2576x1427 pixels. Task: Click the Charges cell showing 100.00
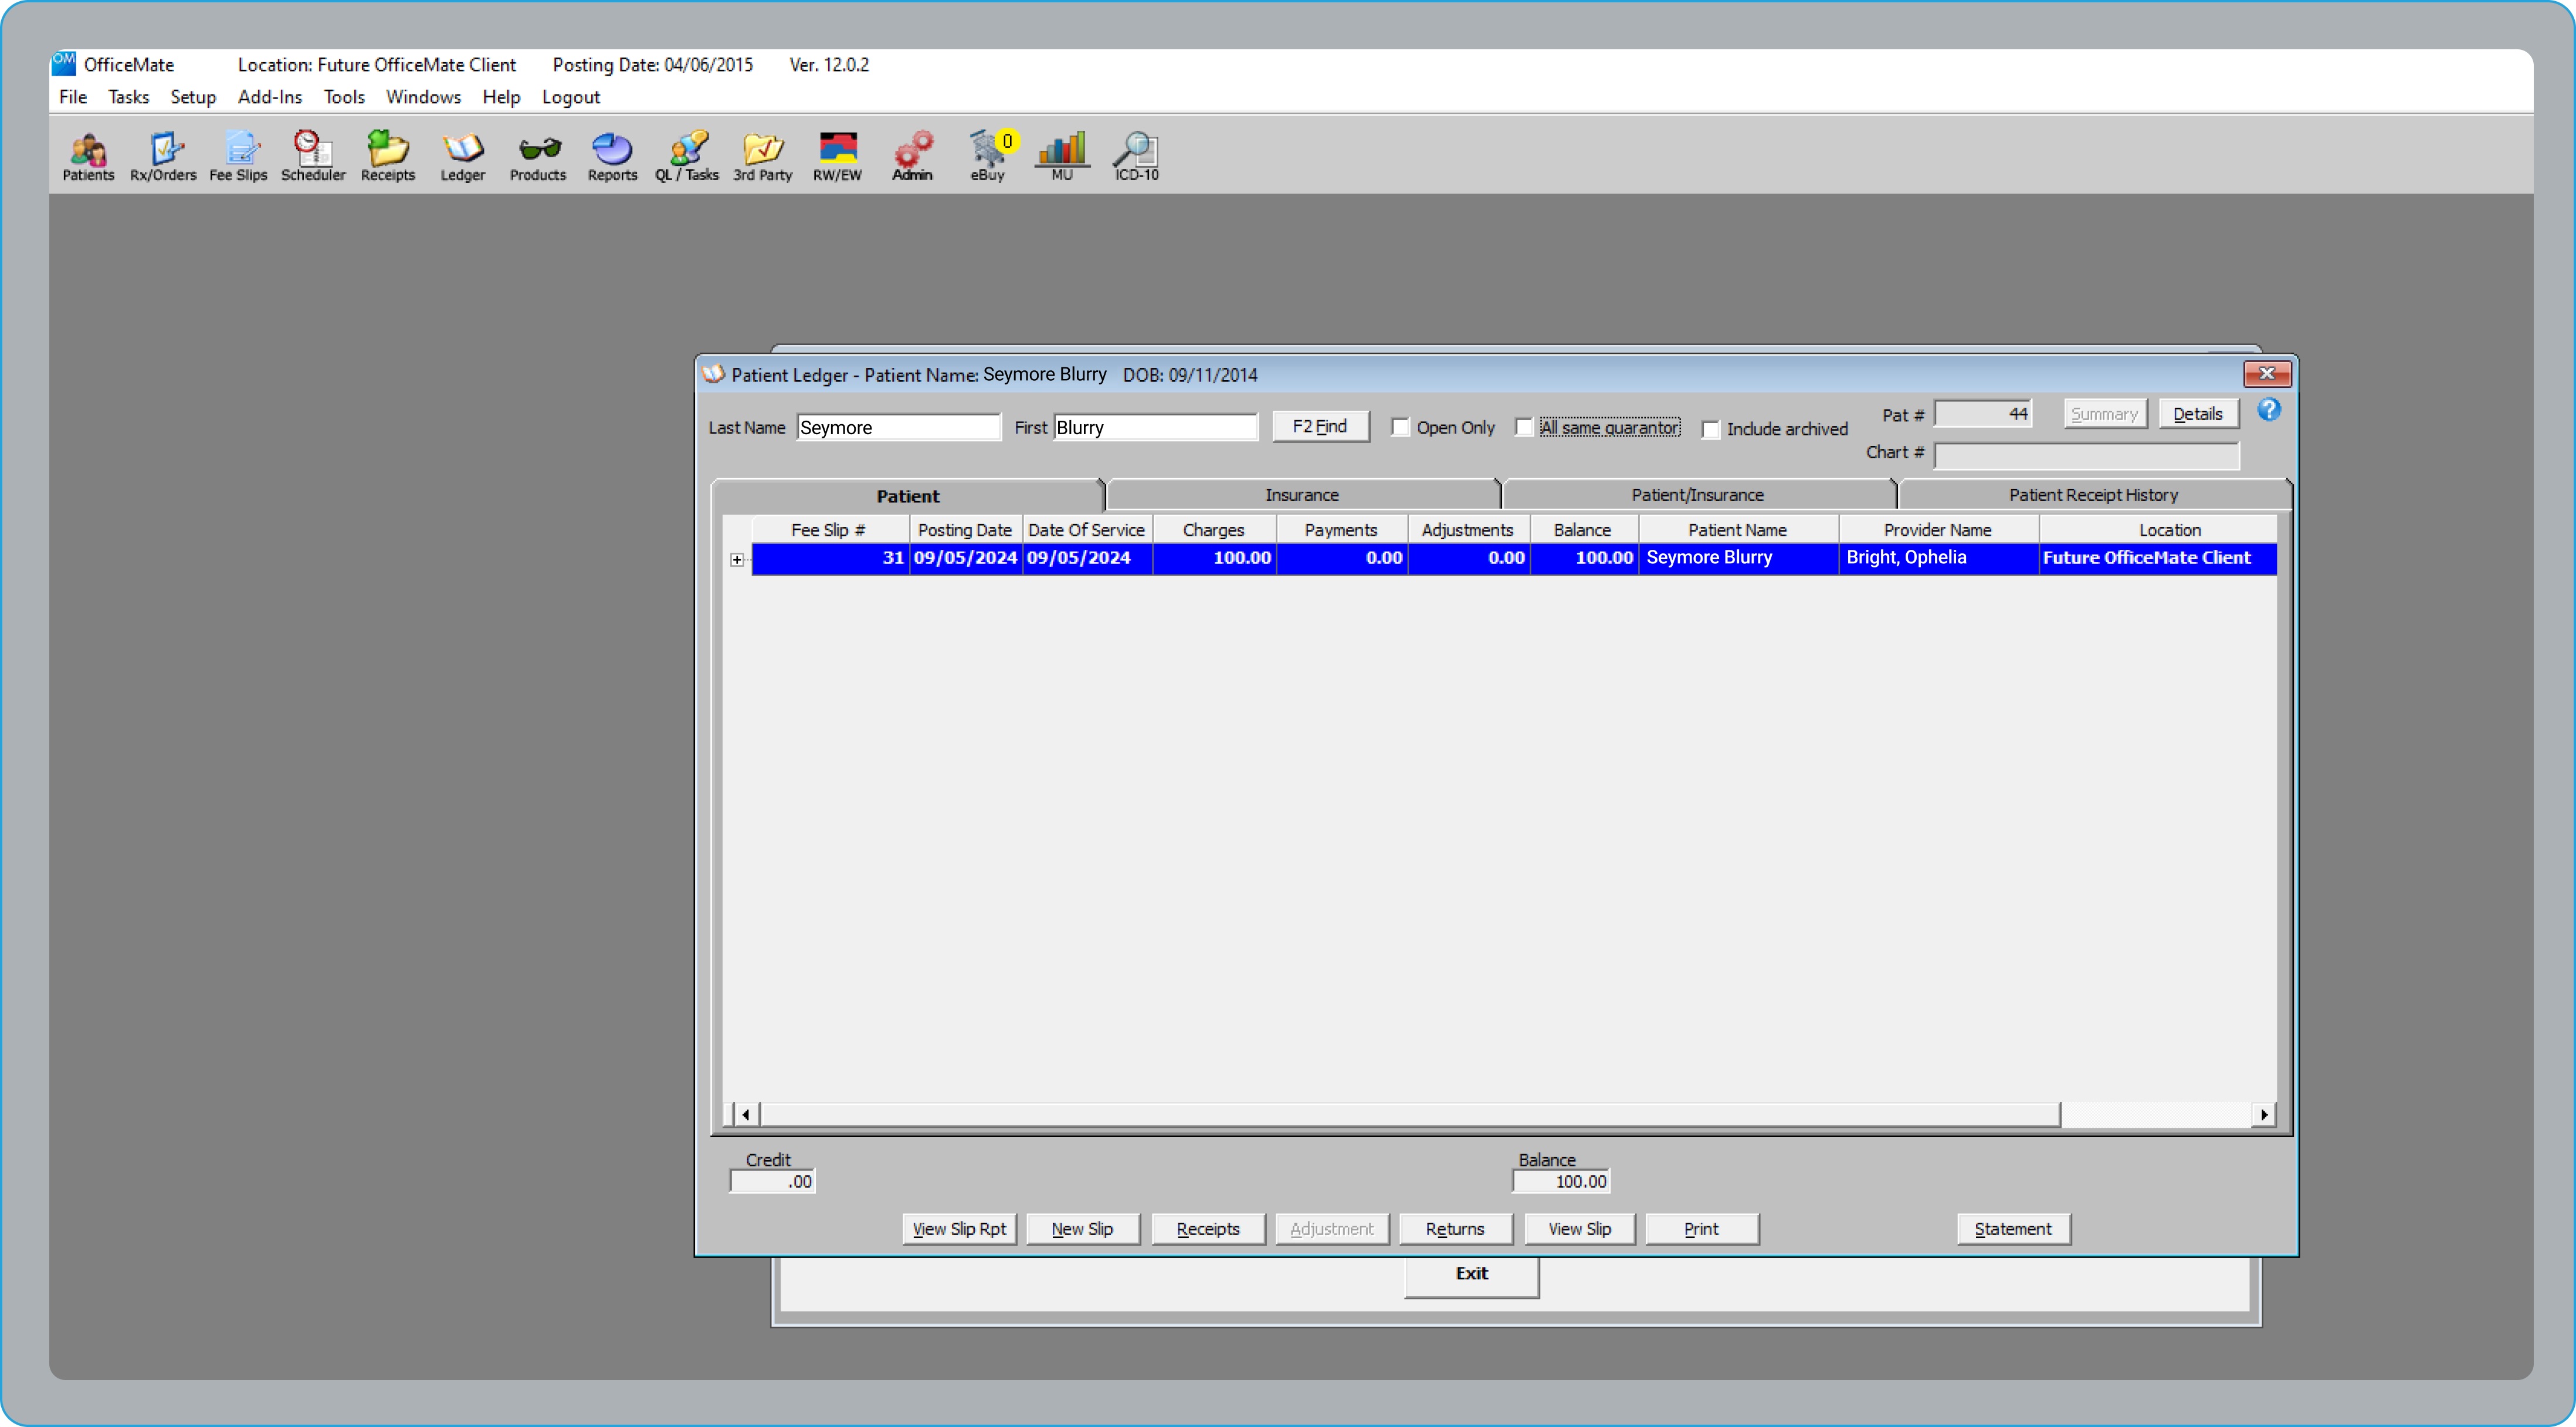click(x=1214, y=559)
